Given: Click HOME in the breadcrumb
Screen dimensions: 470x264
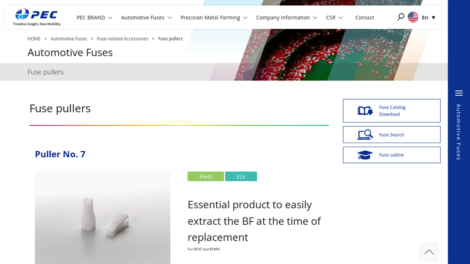Looking at the screenshot, I should click(34, 39).
